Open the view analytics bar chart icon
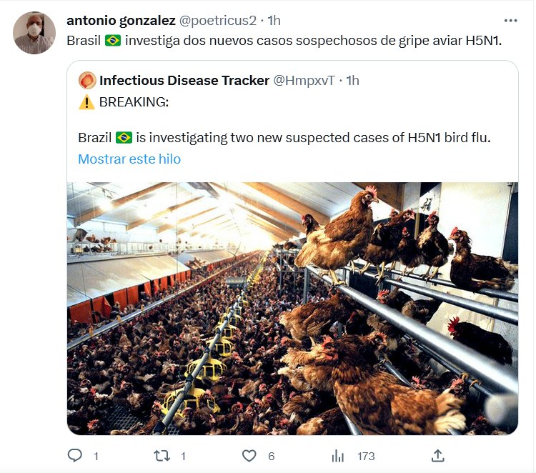This screenshot has height=473, width=536. [x=338, y=455]
